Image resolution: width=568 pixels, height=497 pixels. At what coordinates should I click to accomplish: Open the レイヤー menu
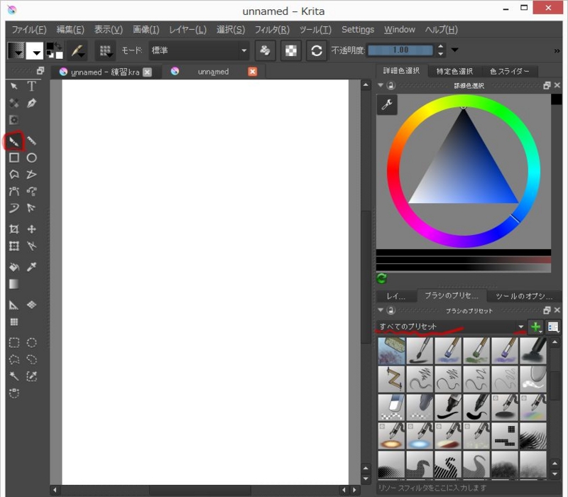tap(187, 30)
